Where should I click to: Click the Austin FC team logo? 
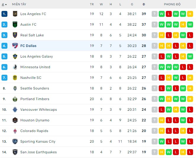coord(15,25)
